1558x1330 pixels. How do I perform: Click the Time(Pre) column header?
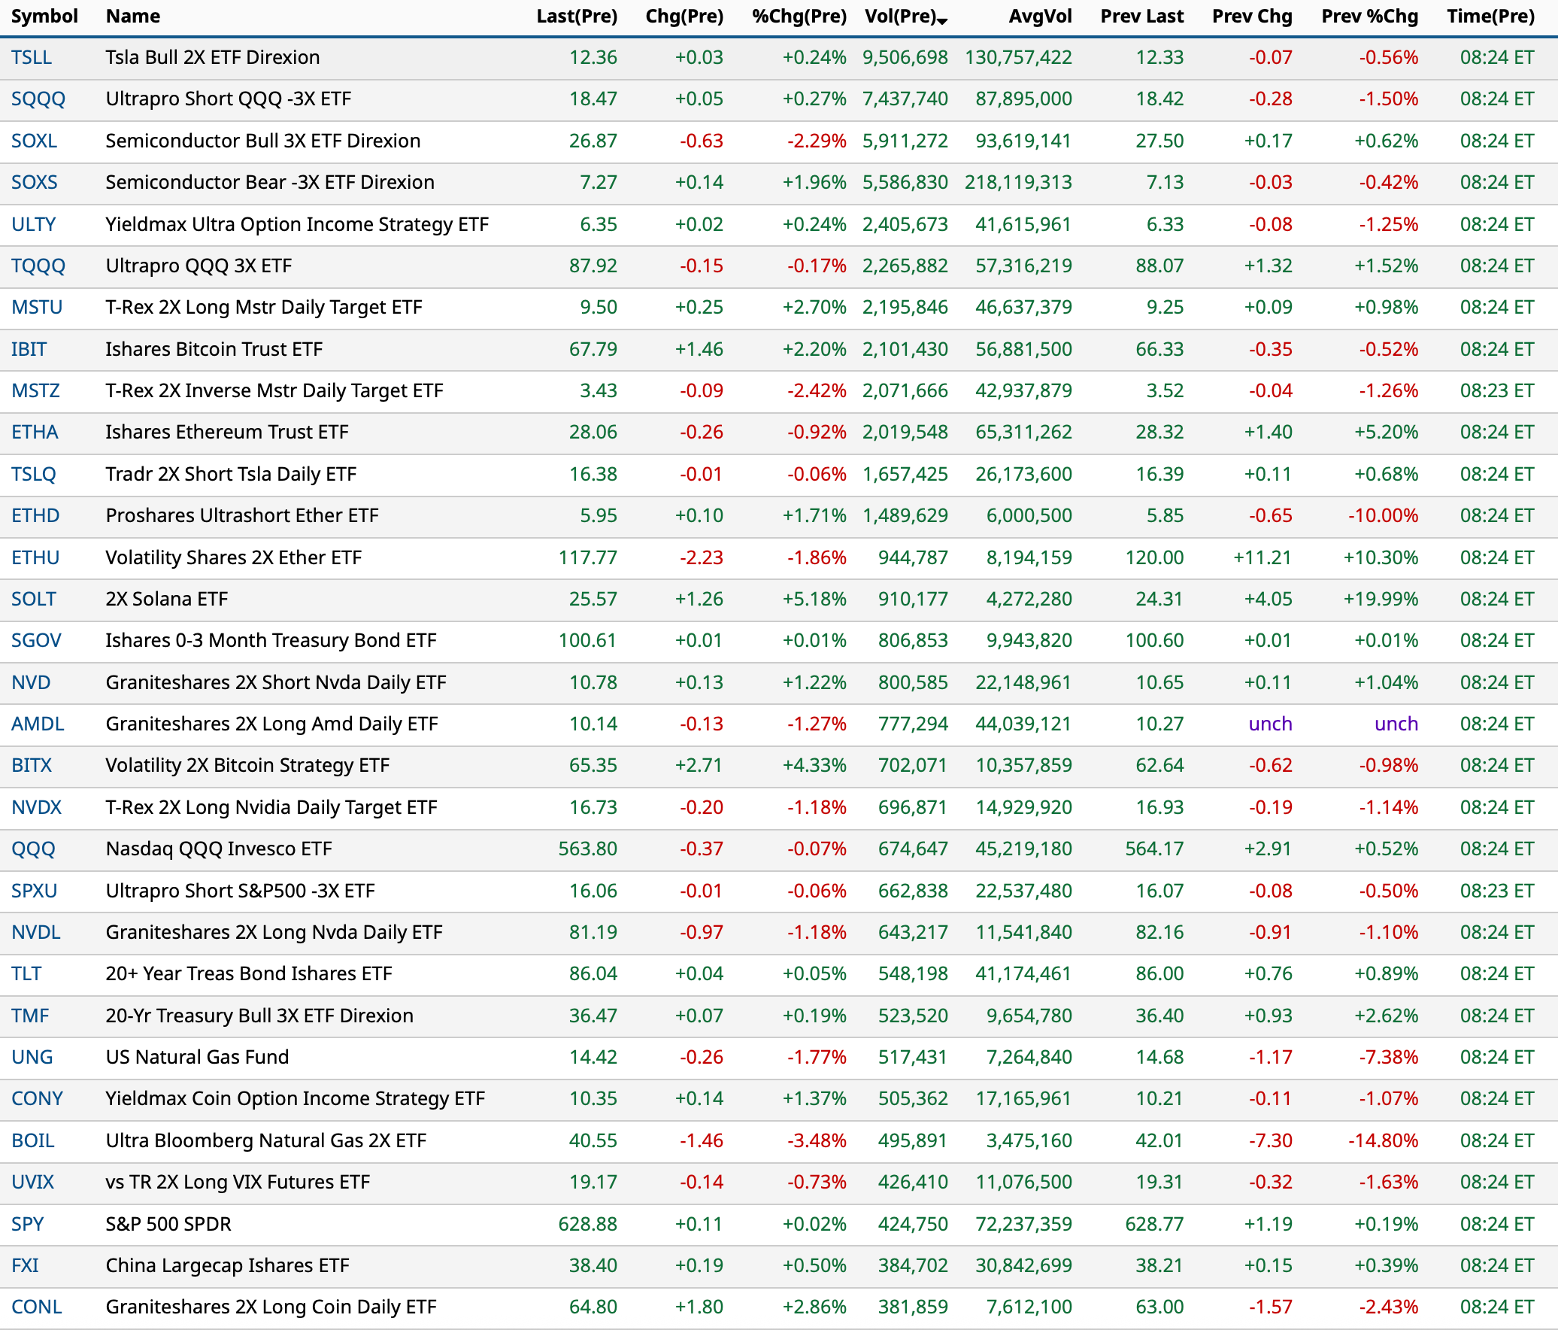click(1490, 17)
